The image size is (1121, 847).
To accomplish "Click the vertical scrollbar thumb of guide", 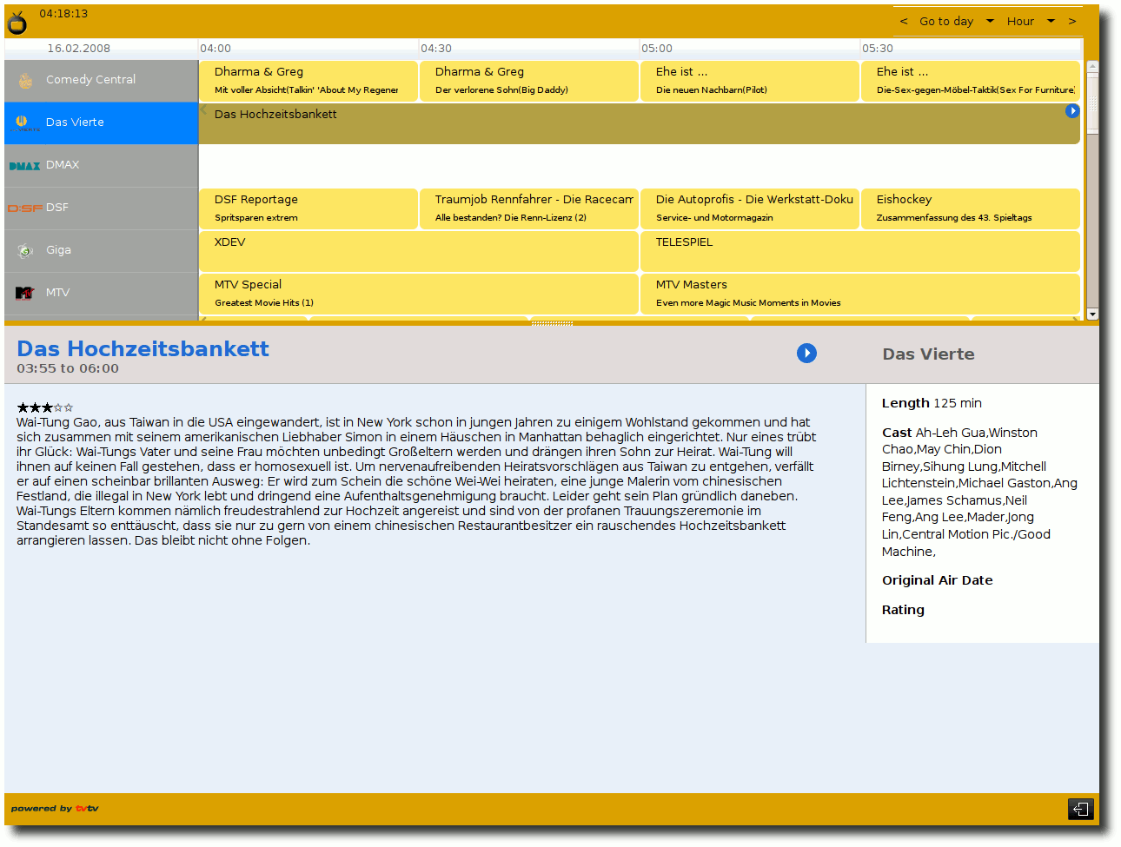I will click(1092, 103).
